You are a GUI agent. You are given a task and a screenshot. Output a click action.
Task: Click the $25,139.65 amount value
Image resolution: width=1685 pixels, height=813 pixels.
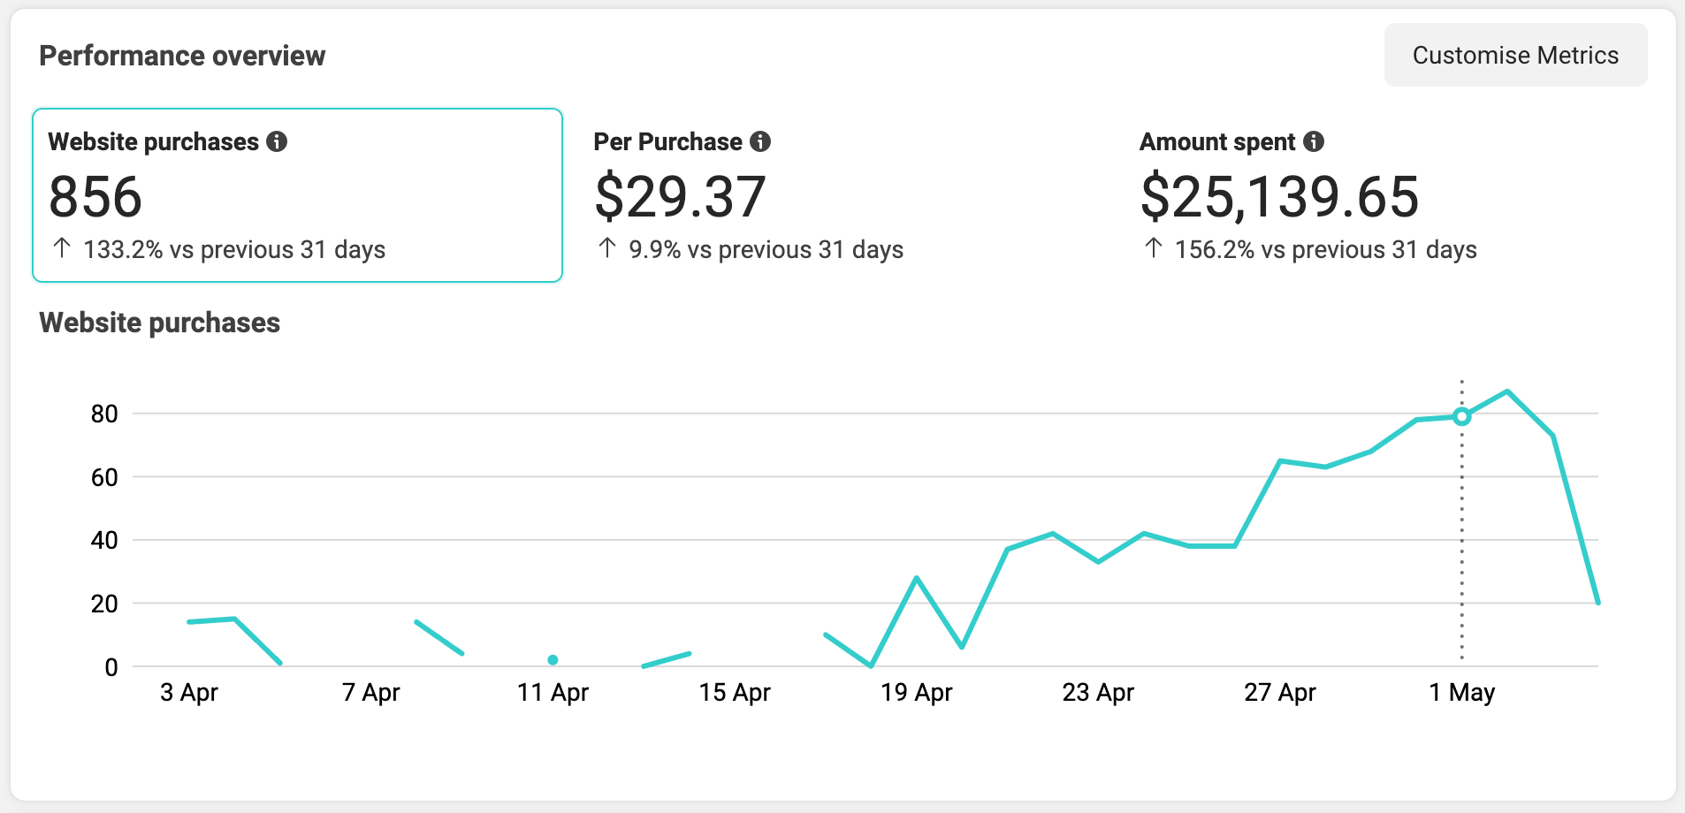pyautogui.click(x=1279, y=196)
